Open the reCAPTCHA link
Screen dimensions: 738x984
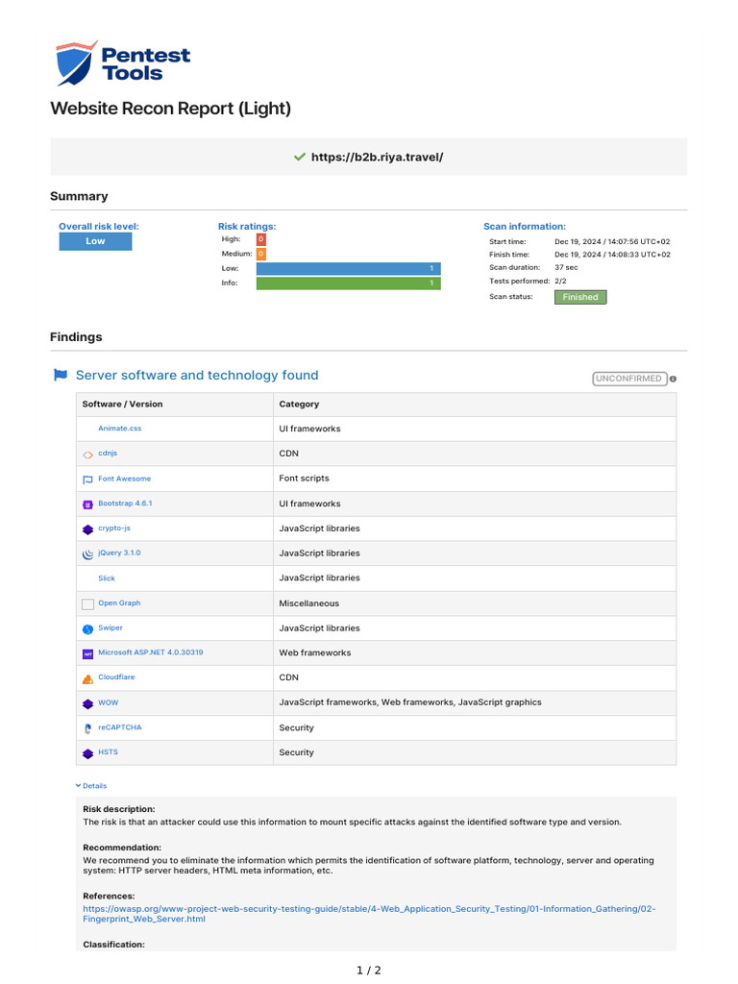(120, 726)
